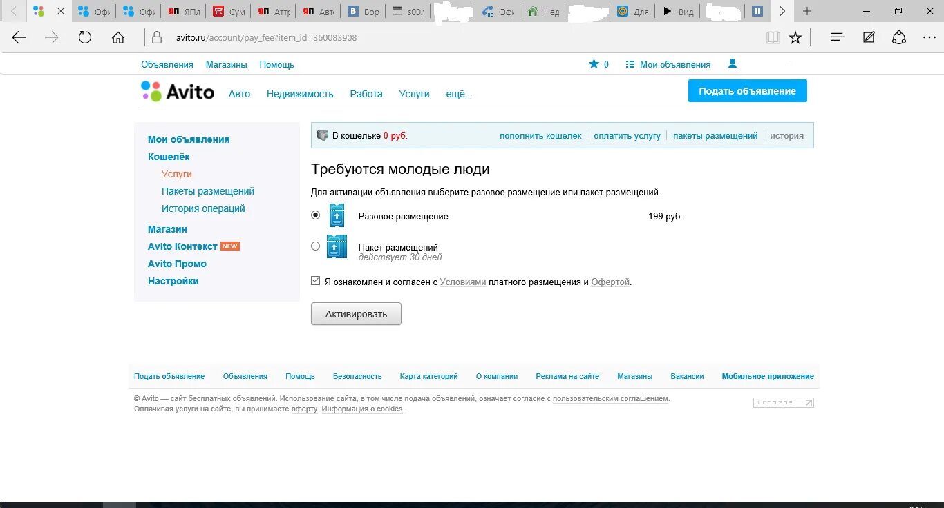
Task: Click the user profile icon in header
Action: click(x=733, y=63)
